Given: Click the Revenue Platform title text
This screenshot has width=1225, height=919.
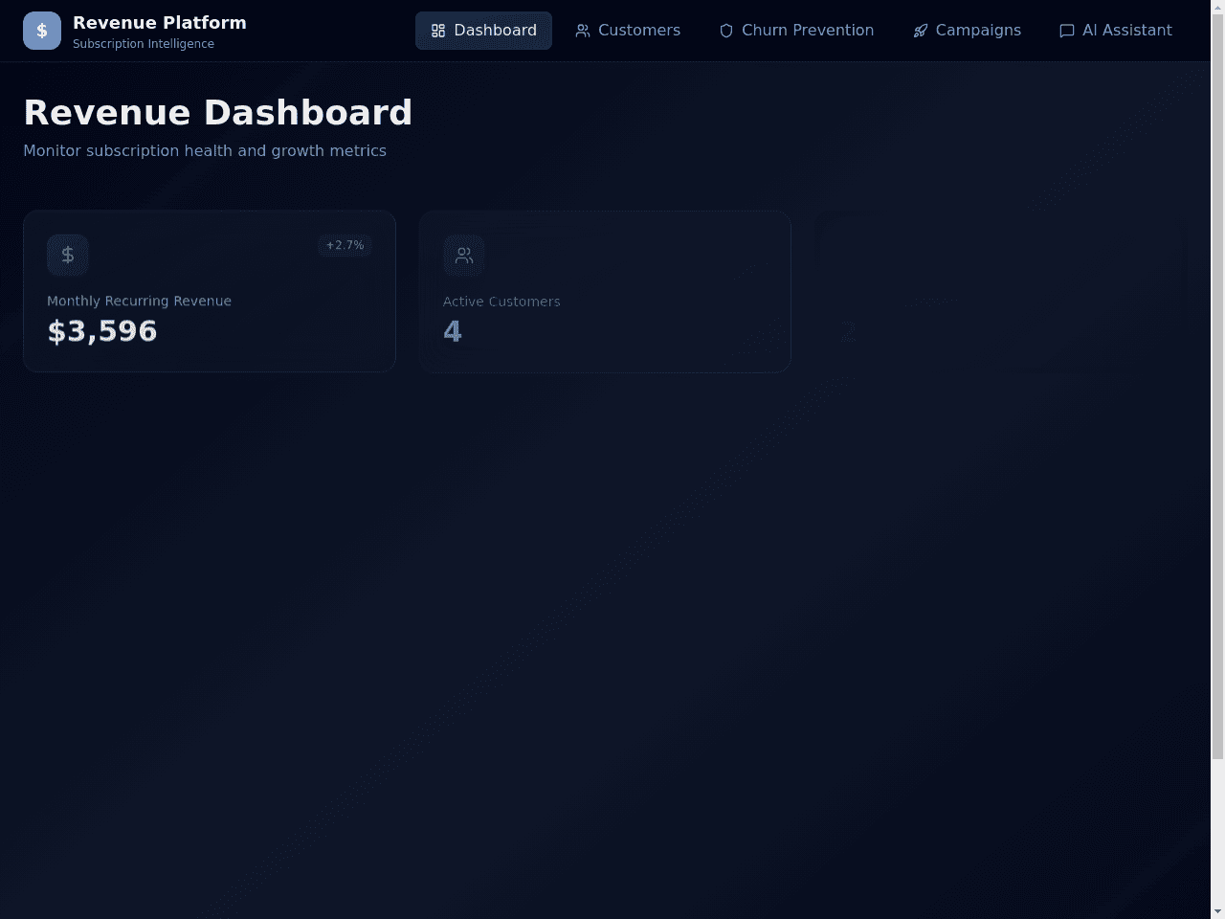Looking at the screenshot, I should pyautogui.click(x=160, y=22).
